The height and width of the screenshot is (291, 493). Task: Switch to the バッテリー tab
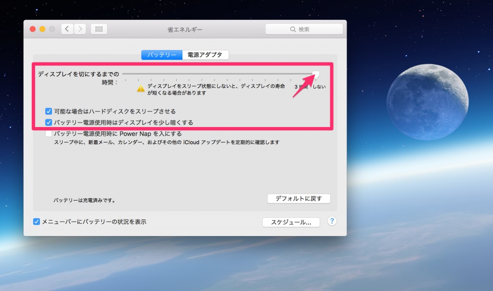tap(162, 55)
